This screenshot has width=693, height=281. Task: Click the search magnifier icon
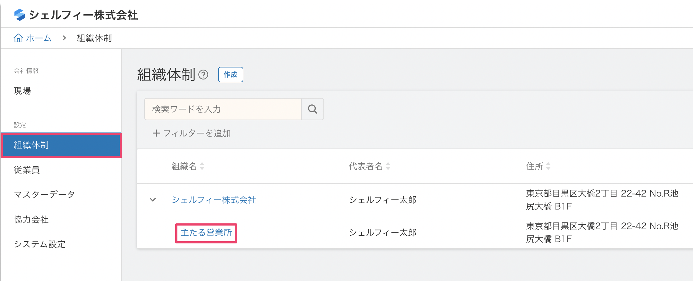pos(312,109)
